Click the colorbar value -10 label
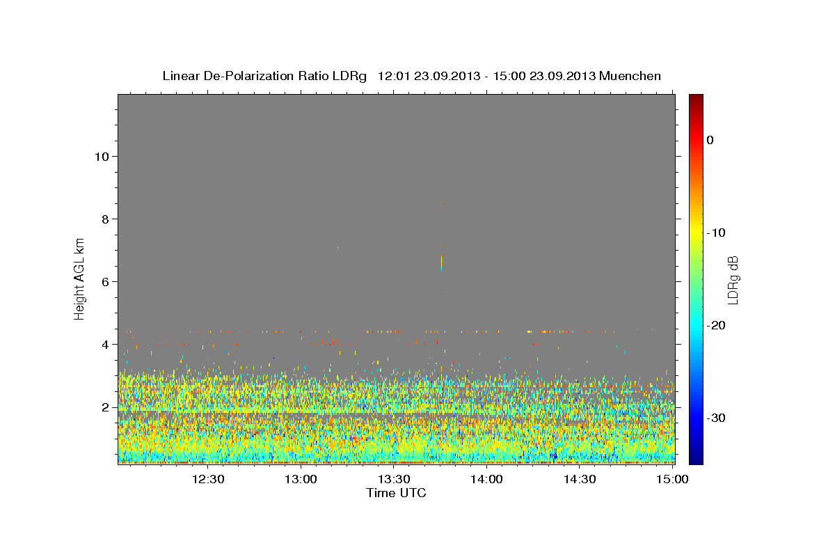Screen dimensions: 835x557 pos(716,233)
